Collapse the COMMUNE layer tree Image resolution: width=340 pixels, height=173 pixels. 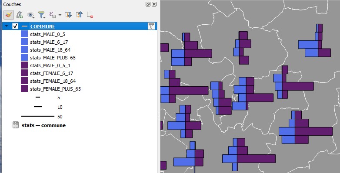7,26
